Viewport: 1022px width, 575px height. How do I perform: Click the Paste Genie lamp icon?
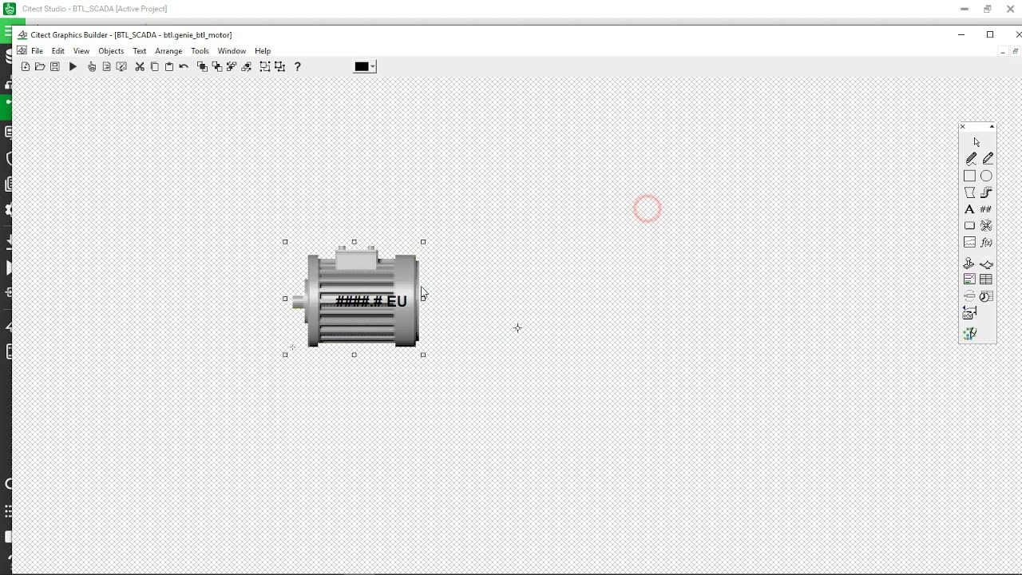click(x=986, y=264)
